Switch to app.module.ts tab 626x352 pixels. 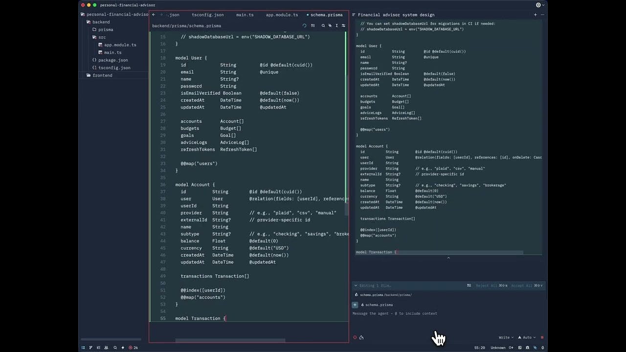[x=282, y=15]
